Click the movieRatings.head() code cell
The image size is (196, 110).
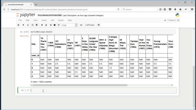pos(103,32)
